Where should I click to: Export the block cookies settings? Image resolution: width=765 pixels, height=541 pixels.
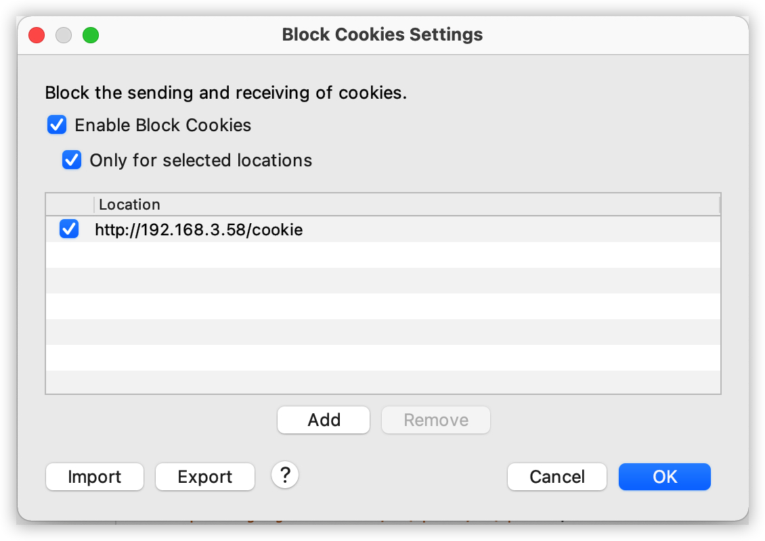click(205, 477)
